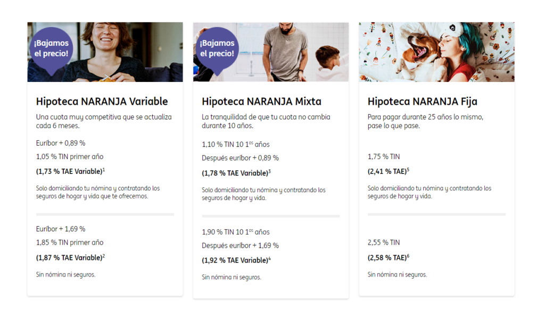
Task: Open footnote 4 beside 1,92 % TAE Variable
Action: pyautogui.click(x=270, y=258)
